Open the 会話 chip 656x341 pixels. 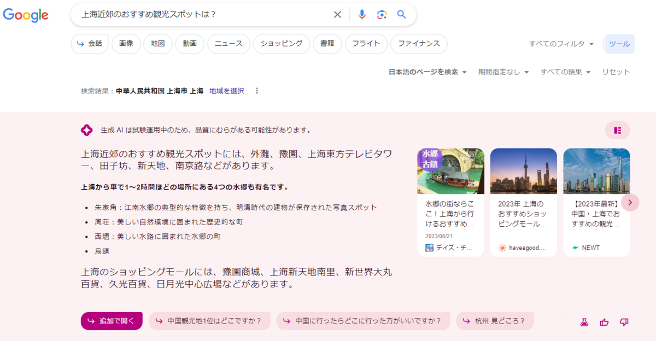pos(90,44)
